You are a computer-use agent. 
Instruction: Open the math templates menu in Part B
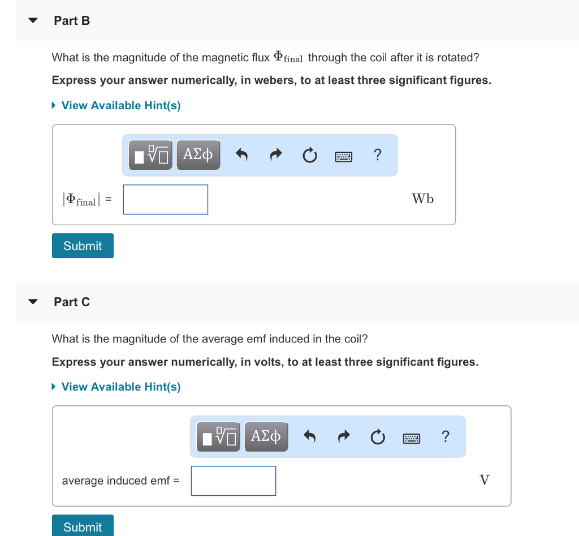coord(150,154)
